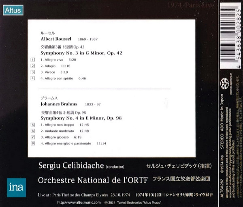Click track number box 3
The width and height of the screenshot is (243, 207).
[x=33, y=72]
